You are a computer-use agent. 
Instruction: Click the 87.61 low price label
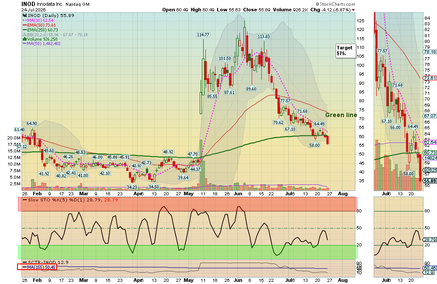230,93
